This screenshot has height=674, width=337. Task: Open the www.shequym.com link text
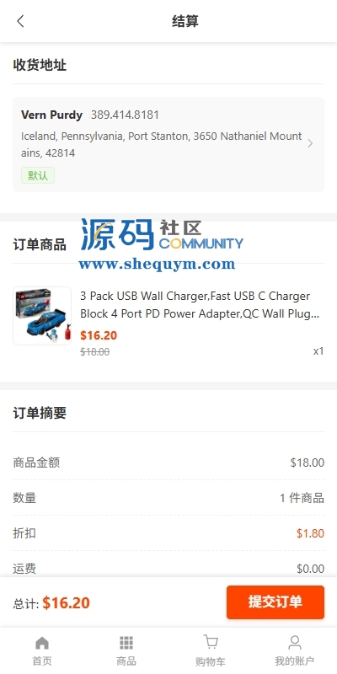157,264
